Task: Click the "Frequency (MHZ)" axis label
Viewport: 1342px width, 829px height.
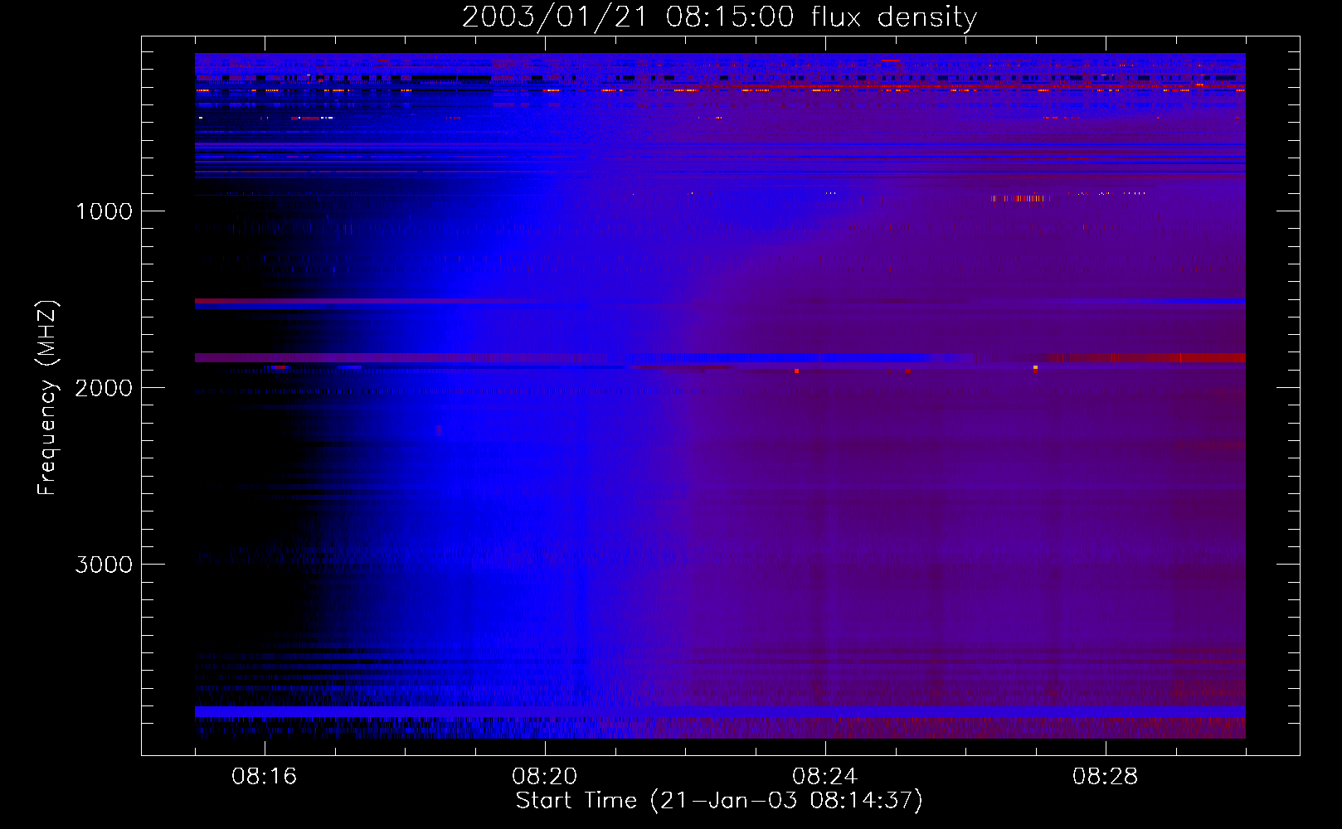Action: [x=47, y=398]
